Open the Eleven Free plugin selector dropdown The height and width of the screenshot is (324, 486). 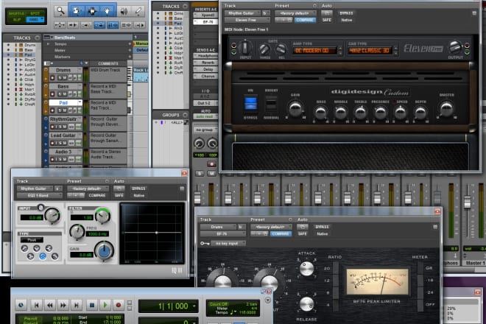(247, 20)
